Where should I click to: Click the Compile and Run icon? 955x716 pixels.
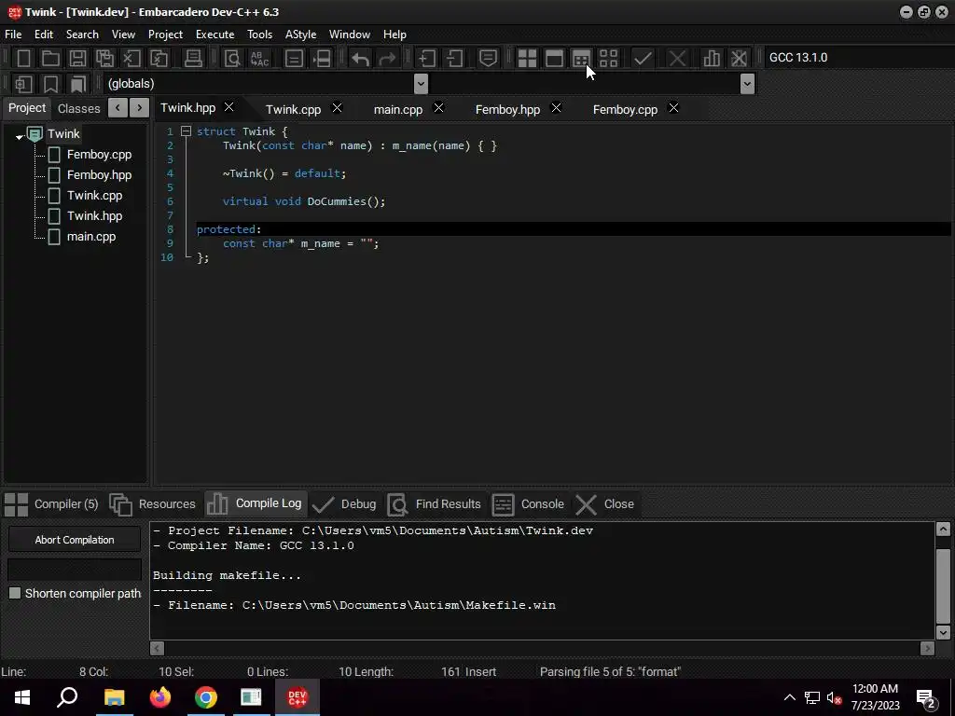(581, 59)
